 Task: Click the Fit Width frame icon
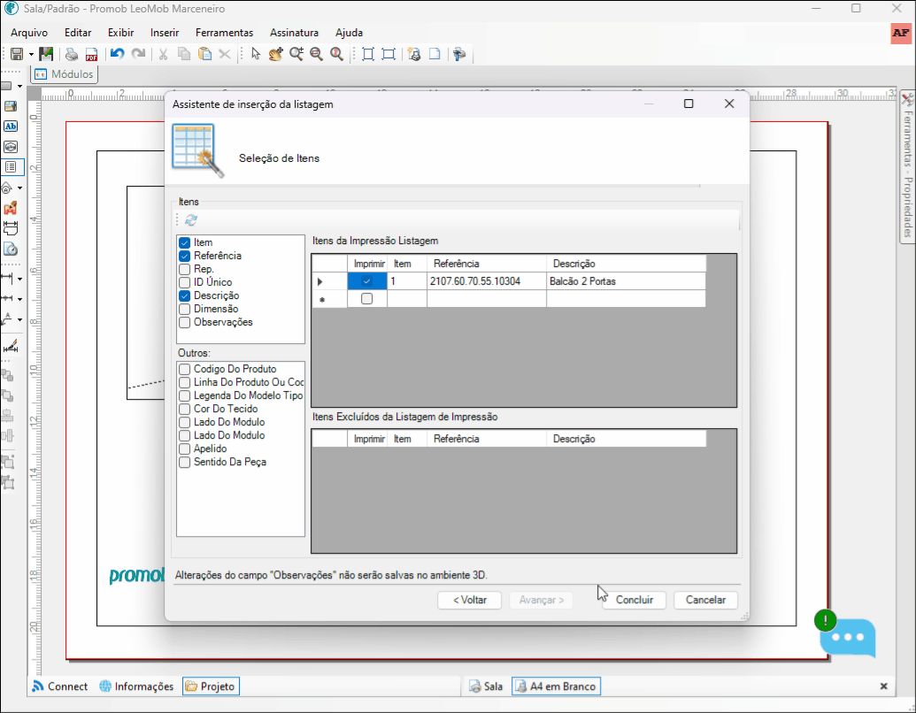click(x=389, y=54)
